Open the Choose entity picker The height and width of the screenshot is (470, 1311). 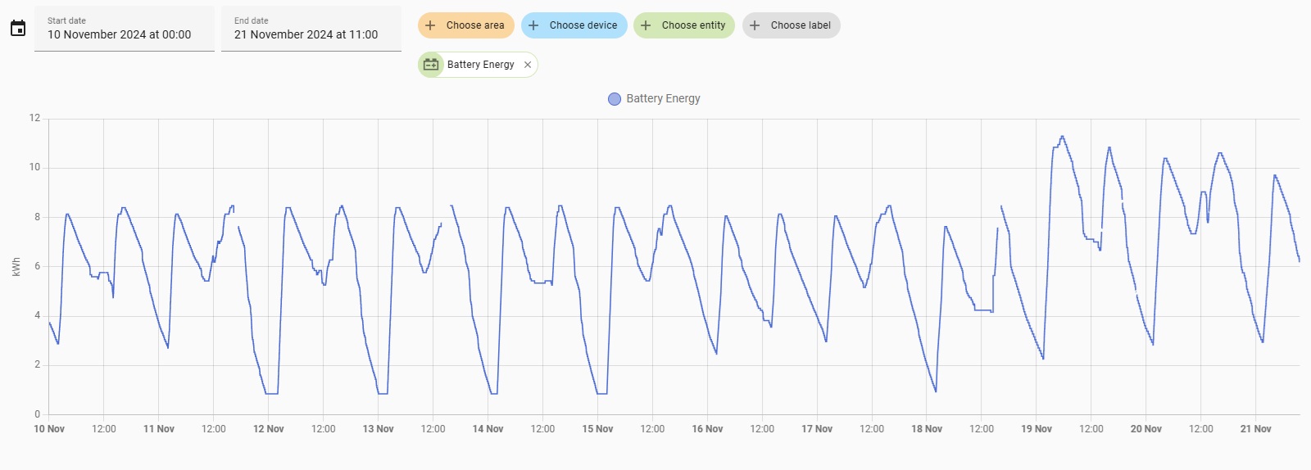(693, 25)
